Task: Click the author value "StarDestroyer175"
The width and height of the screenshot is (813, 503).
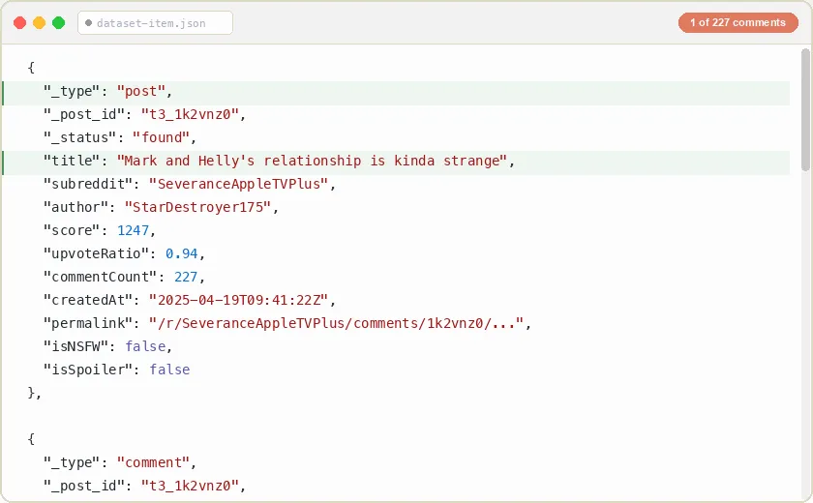Action: click(x=197, y=207)
